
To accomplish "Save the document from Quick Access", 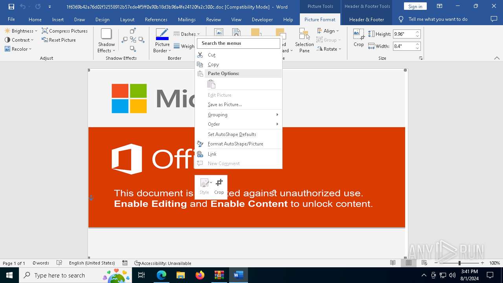I will pos(11,7).
